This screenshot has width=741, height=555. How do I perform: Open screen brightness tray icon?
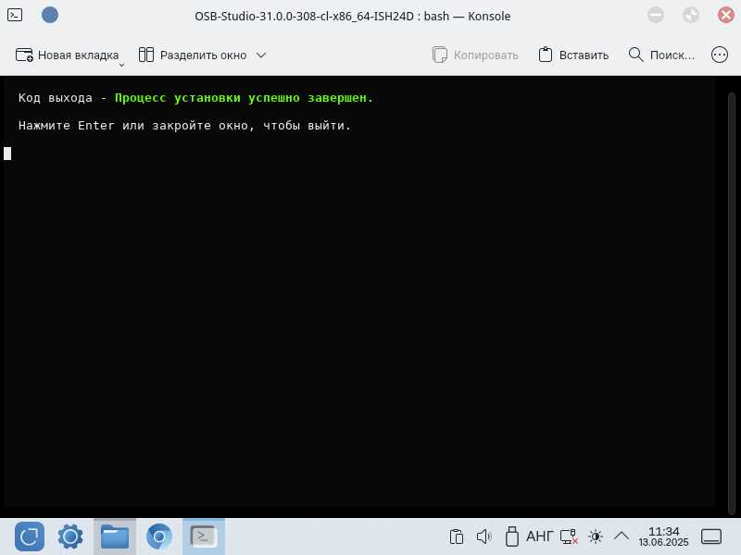pos(596,536)
